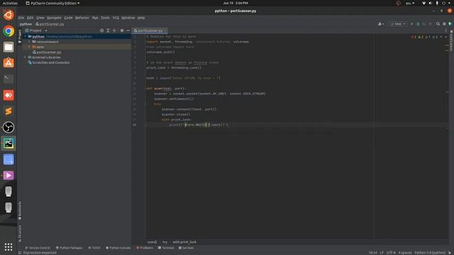Toggle the Project side panel tab
Viewport: 454px width, 255px height.
tap(20, 36)
